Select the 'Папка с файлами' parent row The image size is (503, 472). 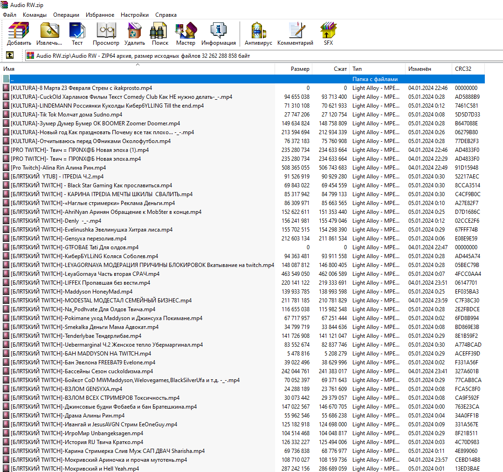(242, 79)
